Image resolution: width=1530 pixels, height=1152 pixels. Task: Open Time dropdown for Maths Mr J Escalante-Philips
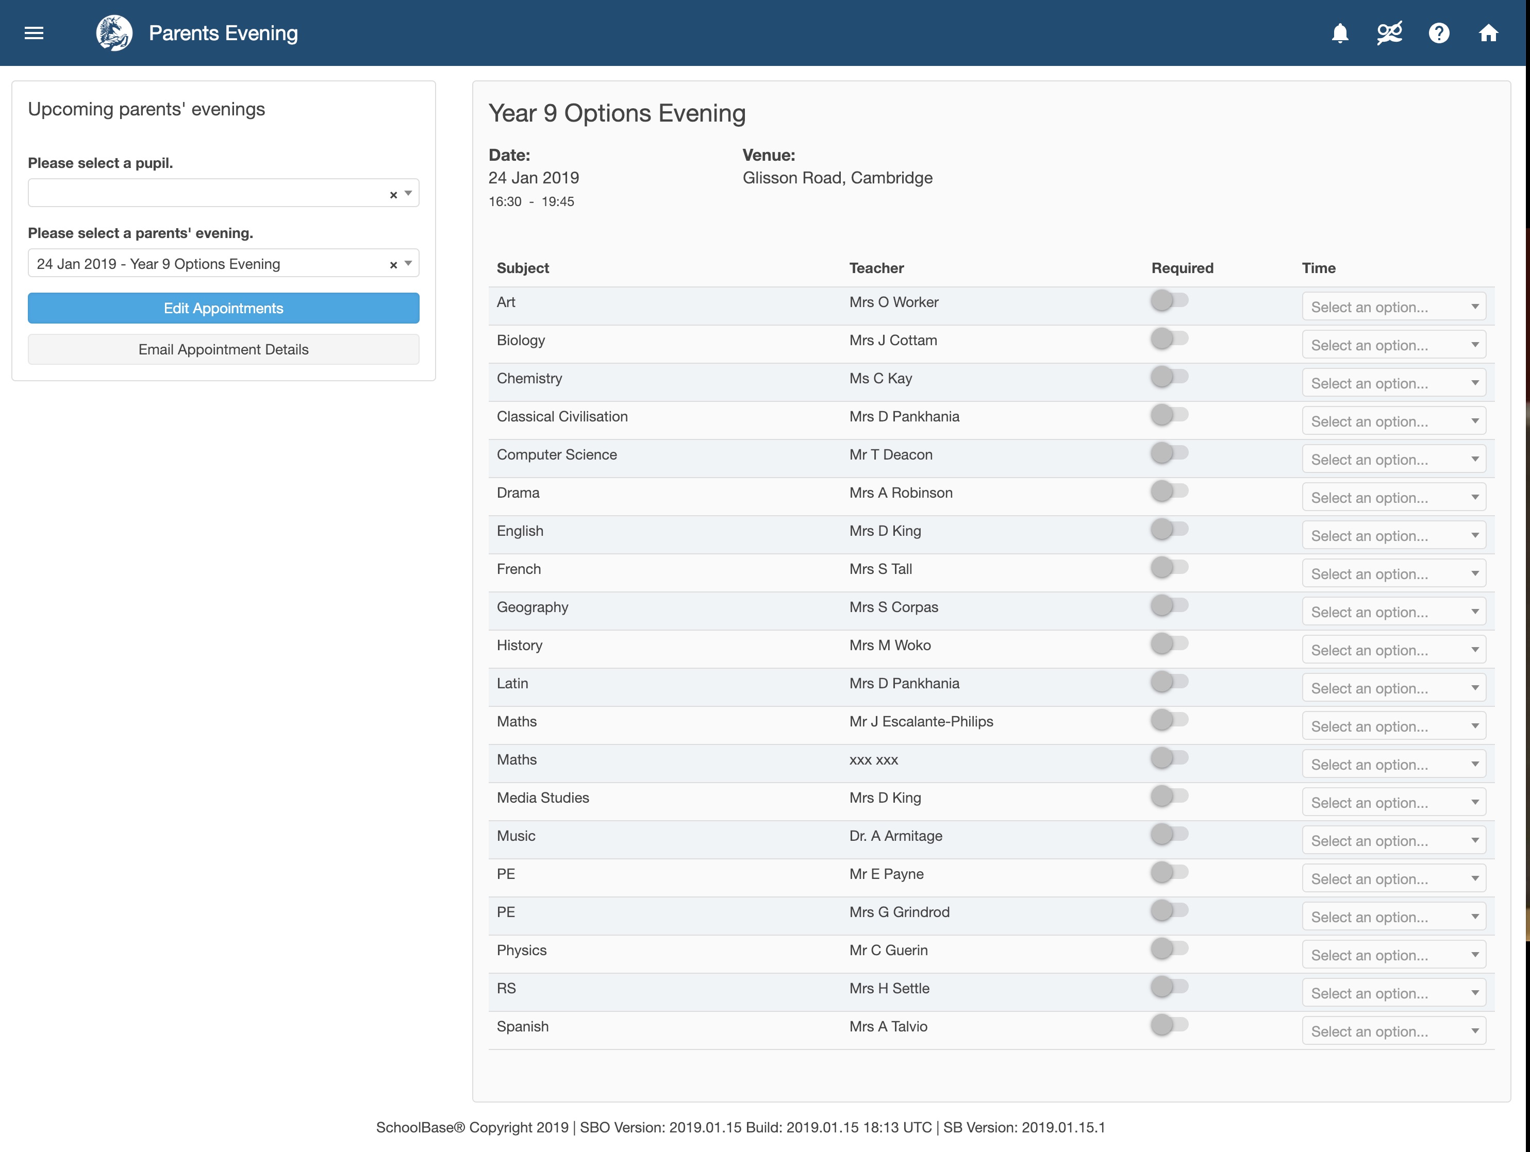pyautogui.click(x=1394, y=725)
